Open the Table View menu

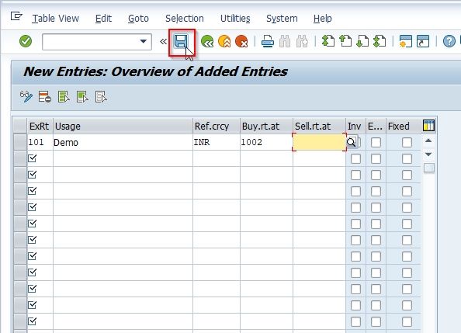[x=56, y=19]
